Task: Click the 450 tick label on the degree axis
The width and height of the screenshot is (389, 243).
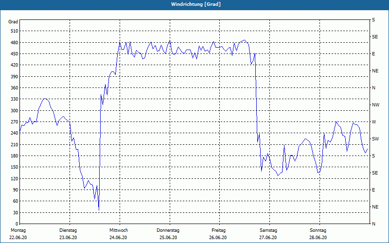Action: 15,54
